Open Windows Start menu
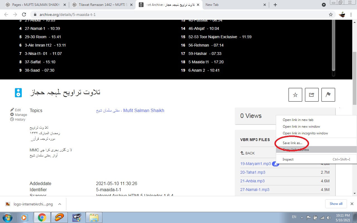357x223 pixels. 8,217
